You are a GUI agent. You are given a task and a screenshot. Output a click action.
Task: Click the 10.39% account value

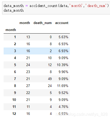pos(63,65)
